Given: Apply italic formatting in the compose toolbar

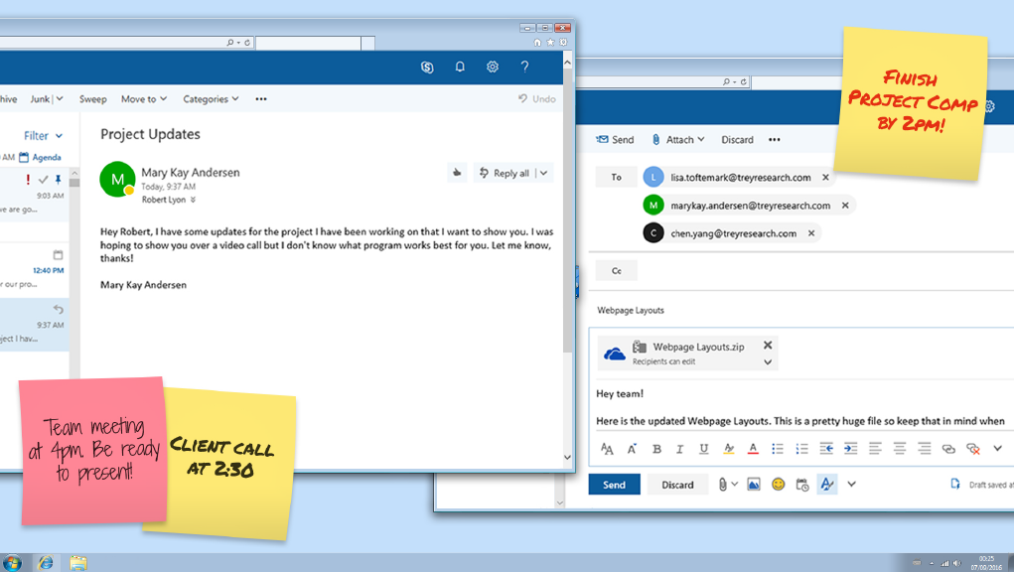Looking at the screenshot, I should (x=679, y=449).
